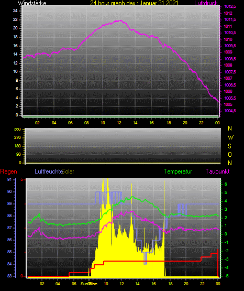Image resolution: width=244 pixels, height=291 pixels.
Task: Click the 24 wind strength axis value
Action: pos(15,10)
